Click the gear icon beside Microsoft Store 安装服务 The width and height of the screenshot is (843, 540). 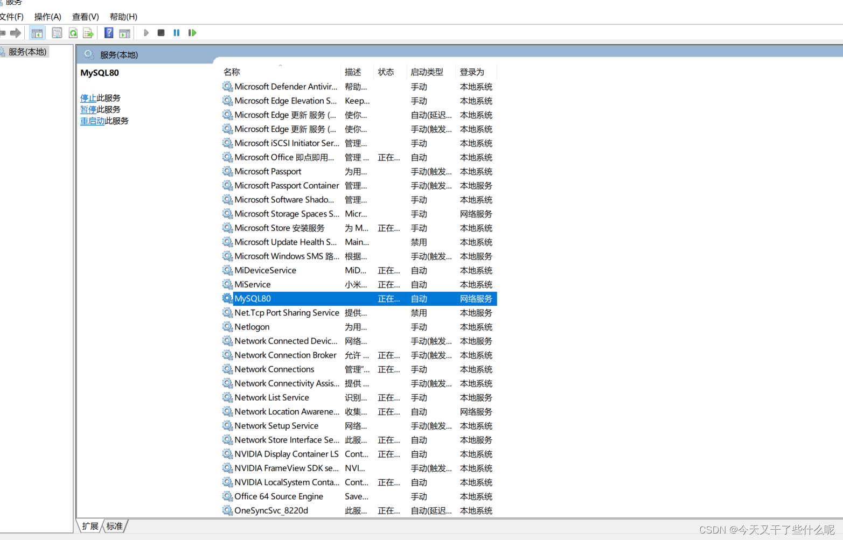[227, 228]
